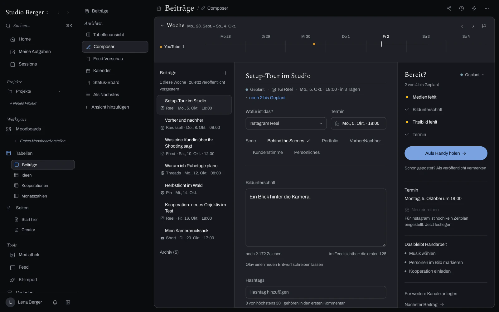Viewport: 499px width, 312px height.
Task: Click the Bildunterschrift text area
Action: 316,218
